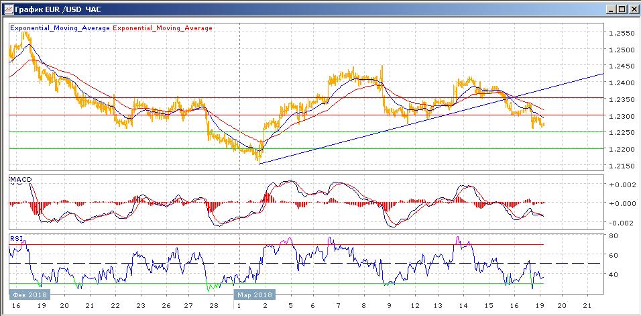Screen dimensions: 641x316
Task: Select the 'Мар 2018' month marker
Action: click(255, 295)
